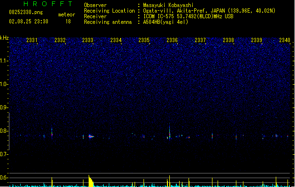The width and height of the screenshot is (295, 187).
Task: Click the meteor count 18
Action: coord(68,22)
